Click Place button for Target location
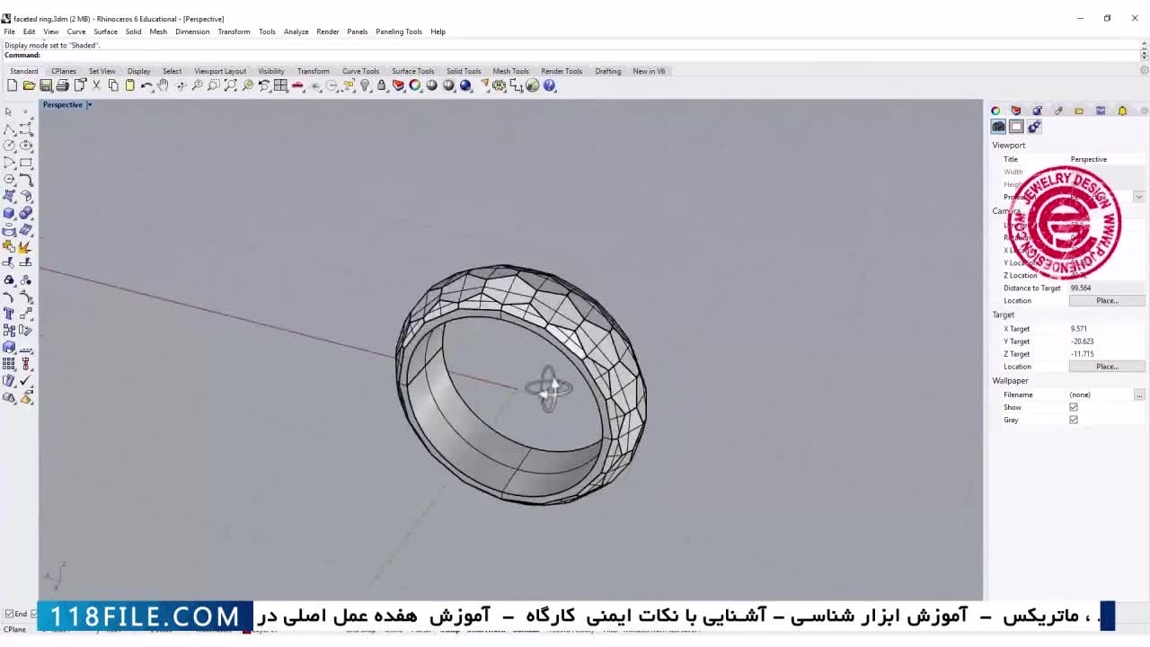Image resolution: width=1150 pixels, height=647 pixels. pos(1107,367)
